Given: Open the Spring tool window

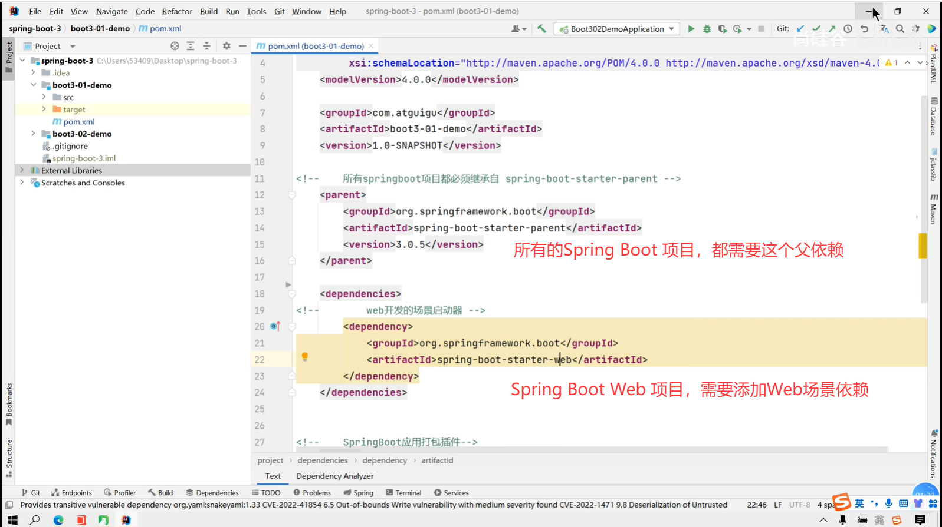Looking at the screenshot, I should coord(358,493).
